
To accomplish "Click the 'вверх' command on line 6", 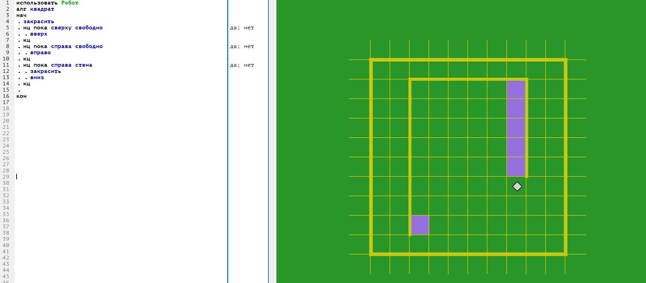I will [39, 34].
